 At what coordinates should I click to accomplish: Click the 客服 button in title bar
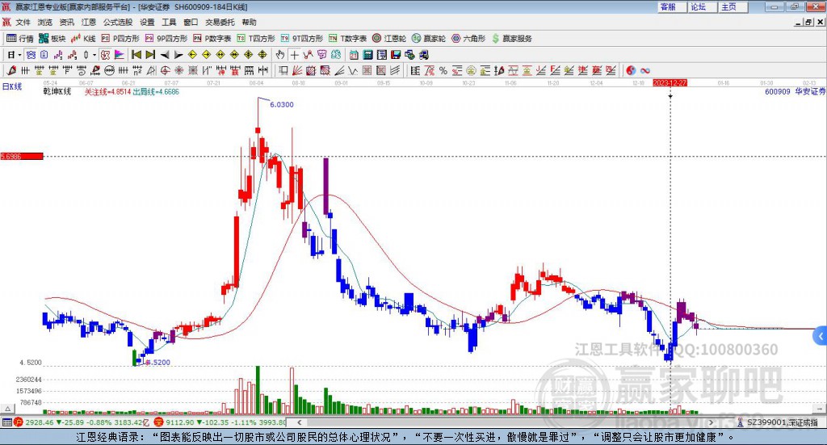point(672,6)
